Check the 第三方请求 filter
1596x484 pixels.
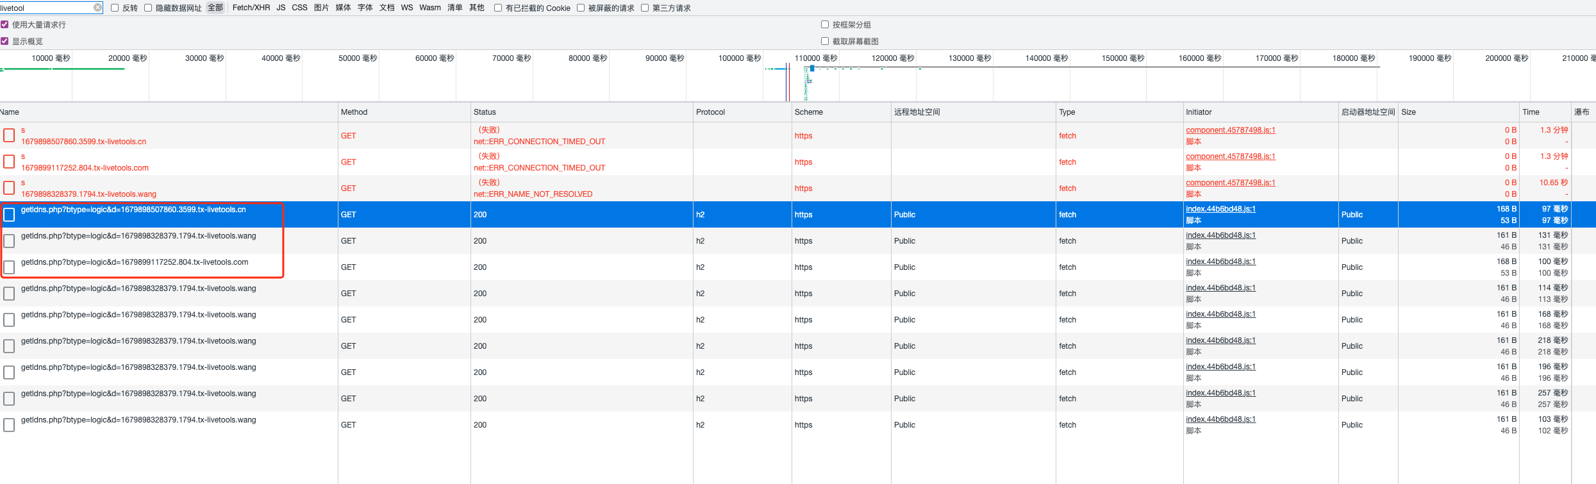click(645, 8)
